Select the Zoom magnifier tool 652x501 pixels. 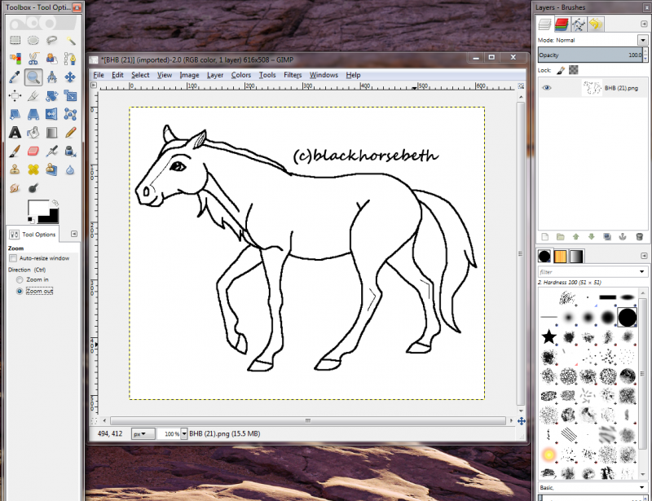click(x=33, y=77)
